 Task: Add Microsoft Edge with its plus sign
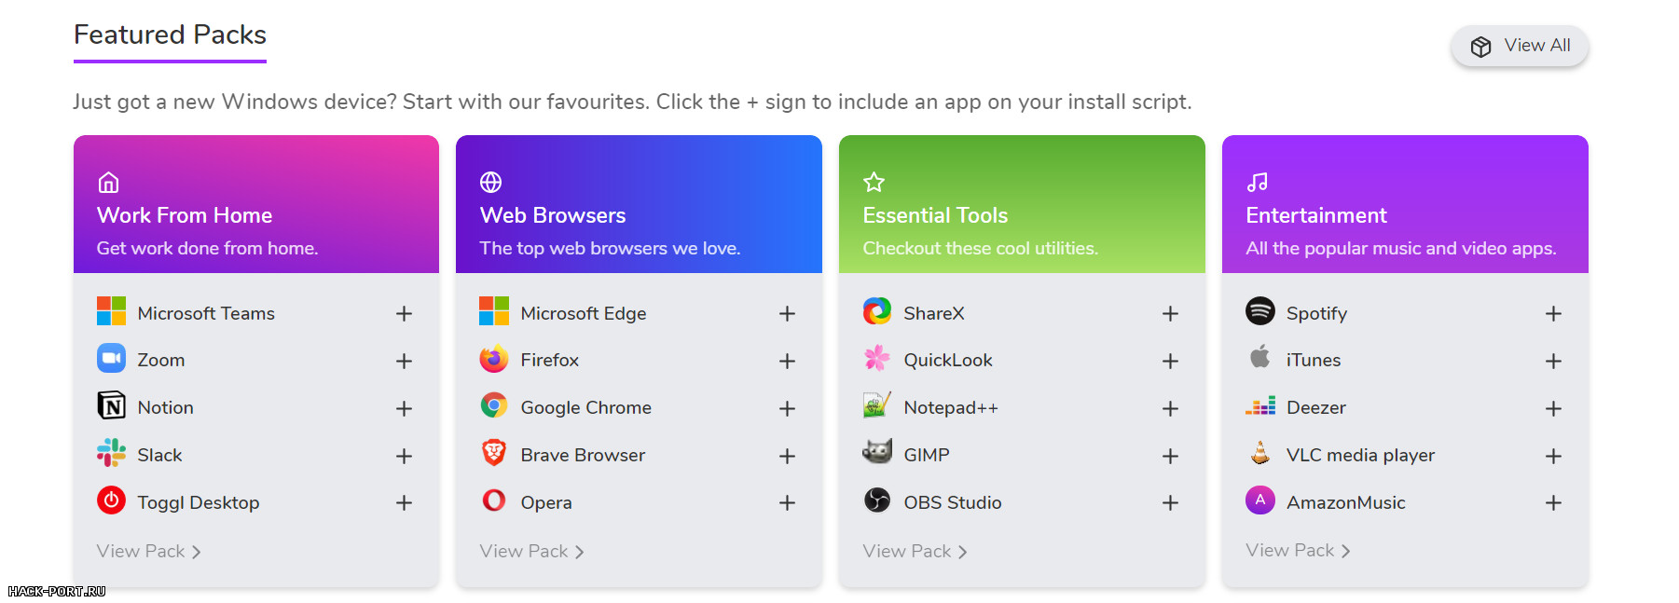click(x=787, y=314)
